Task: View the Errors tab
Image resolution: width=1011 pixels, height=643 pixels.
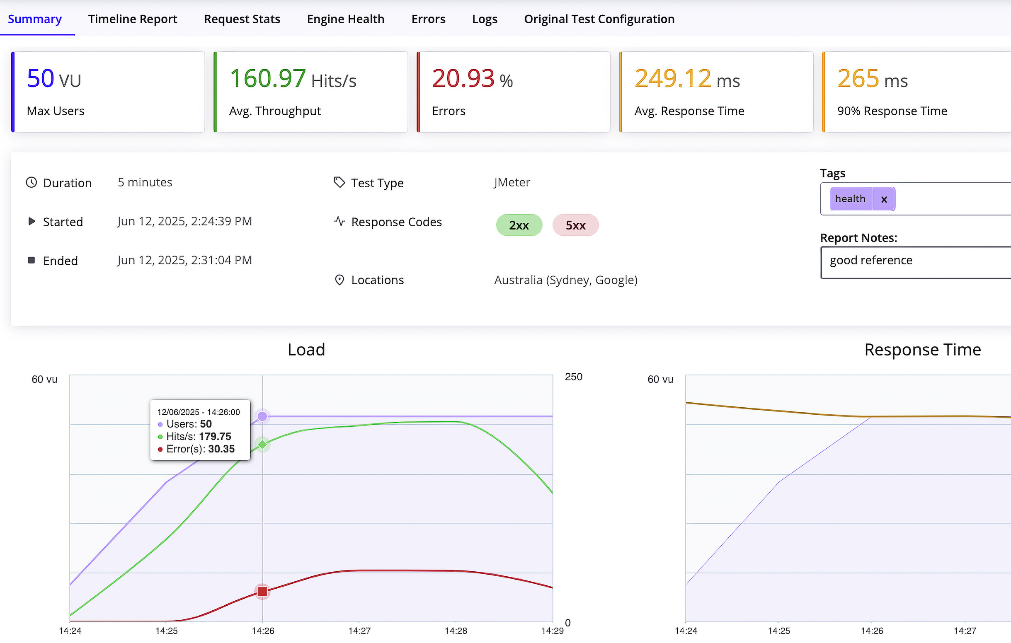Action: 428,19
